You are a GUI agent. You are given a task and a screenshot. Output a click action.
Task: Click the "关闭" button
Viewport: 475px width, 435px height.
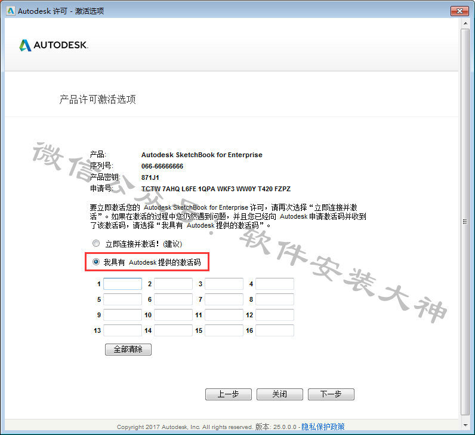click(280, 394)
